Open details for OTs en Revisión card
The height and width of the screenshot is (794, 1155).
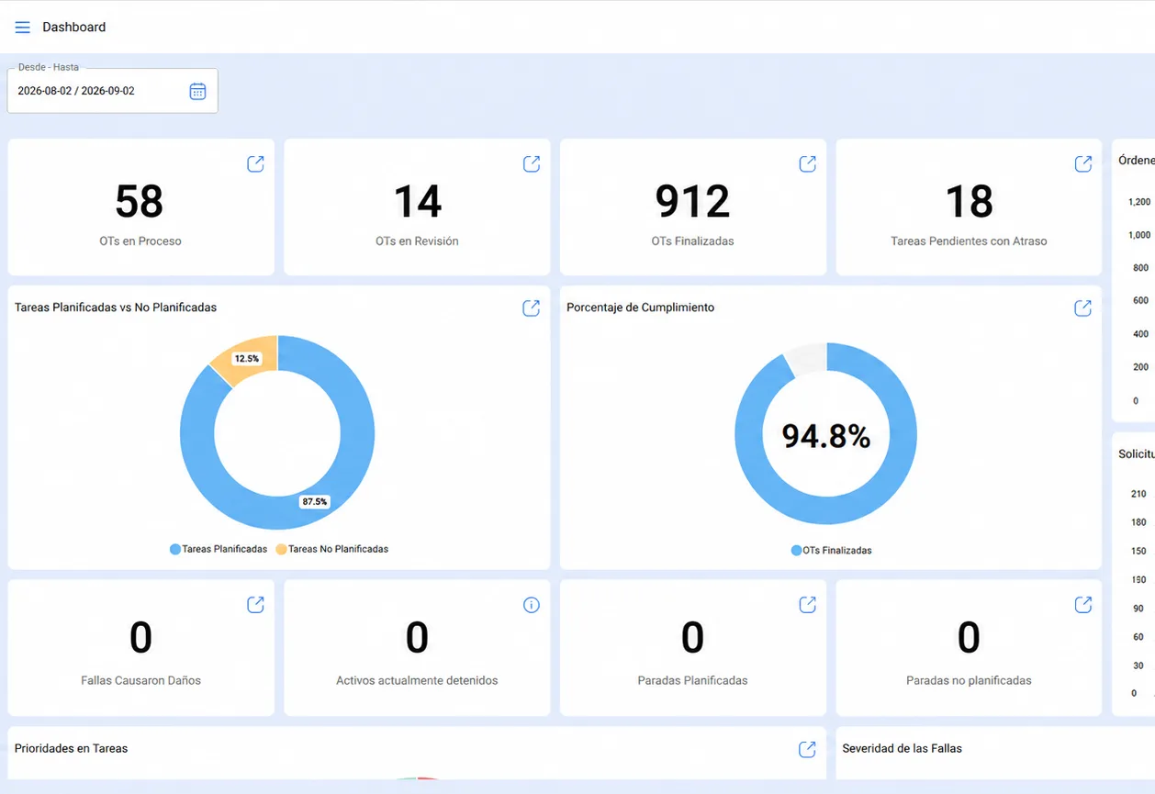[x=532, y=163]
